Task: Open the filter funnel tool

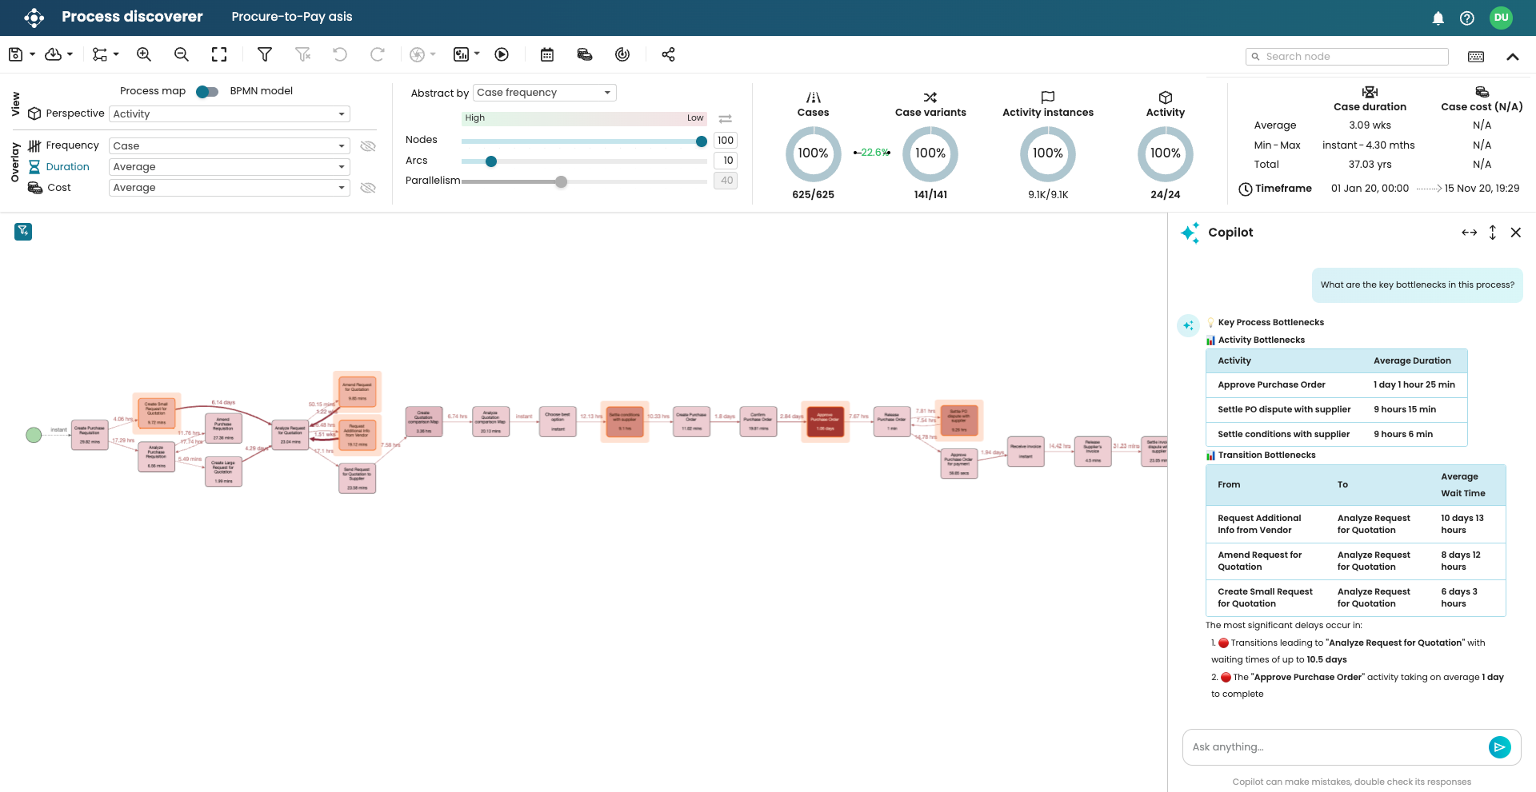Action: click(265, 54)
